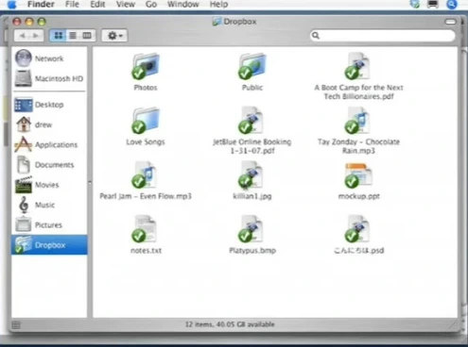The height and width of the screenshot is (347, 468).
Task: Click into the Finder search field
Action: coord(383,36)
